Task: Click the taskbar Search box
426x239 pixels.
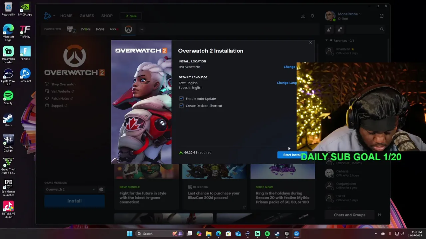Action: click(x=160, y=234)
